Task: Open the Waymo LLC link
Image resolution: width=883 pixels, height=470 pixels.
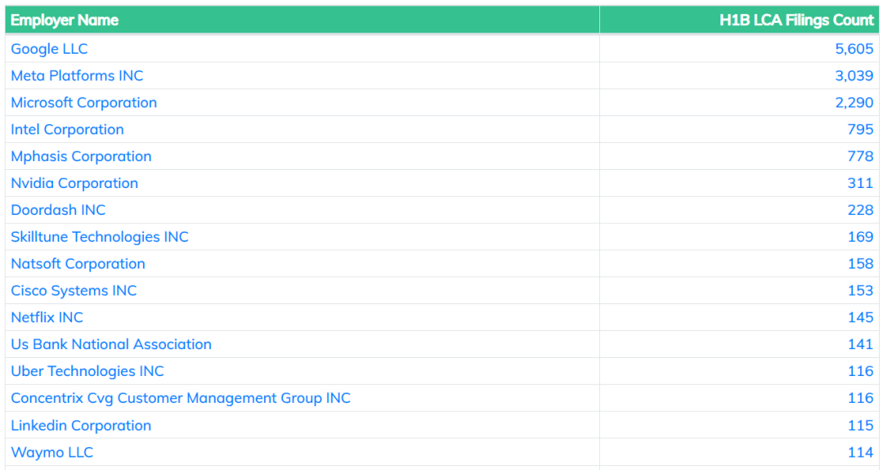Action: click(52, 452)
